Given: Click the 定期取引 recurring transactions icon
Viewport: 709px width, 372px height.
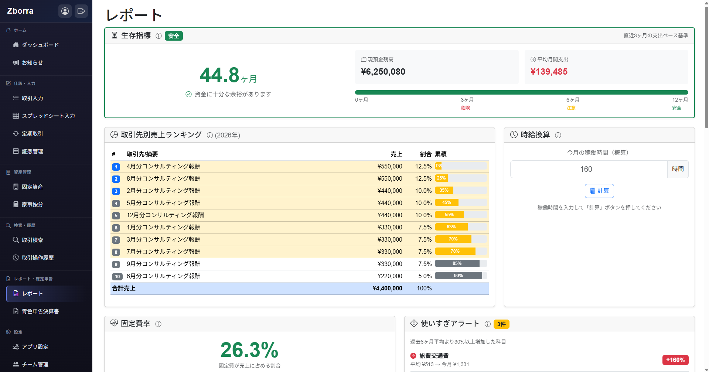Looking at the screenshot, I should [16, 133].
